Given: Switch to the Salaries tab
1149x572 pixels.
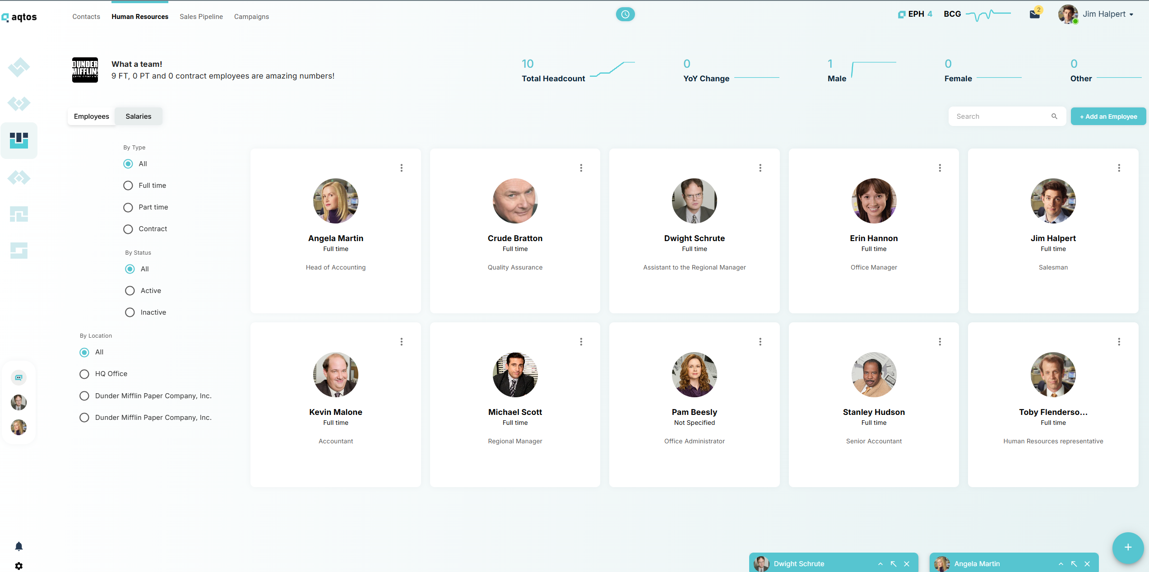Looking at the screenshot, I should coord(138,116).
